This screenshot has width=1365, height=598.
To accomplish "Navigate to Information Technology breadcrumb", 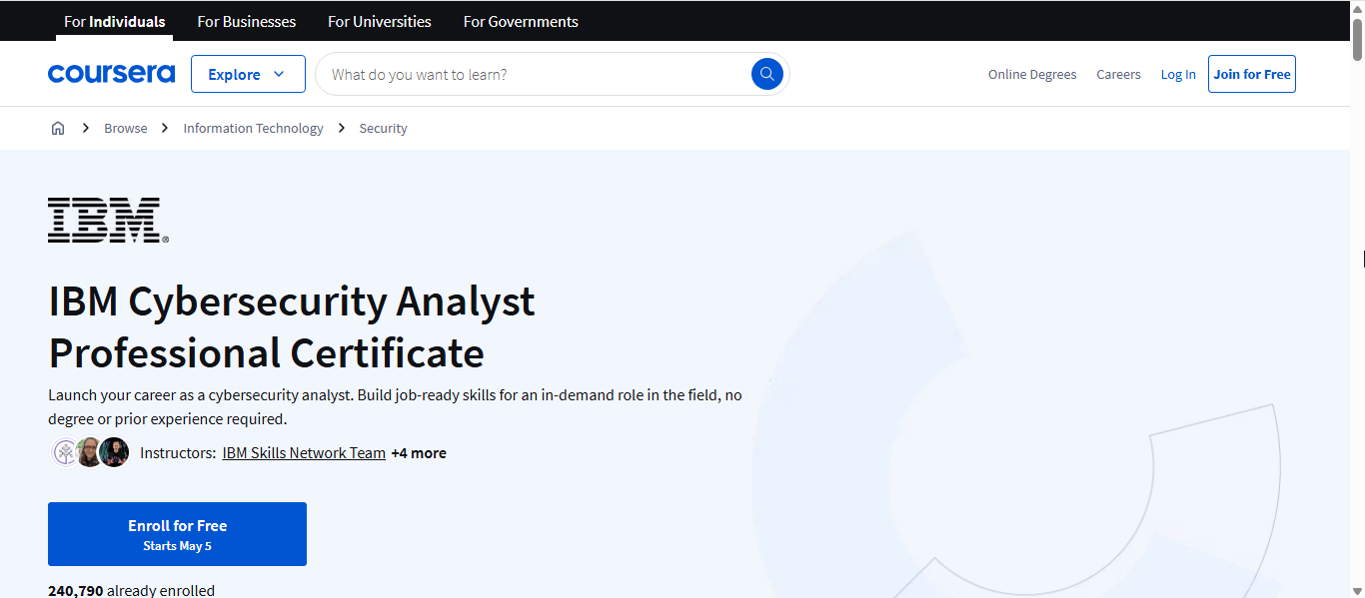I will tap(253, 128).
